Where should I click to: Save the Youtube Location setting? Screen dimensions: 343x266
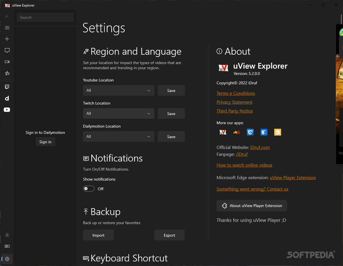[171, 91]
